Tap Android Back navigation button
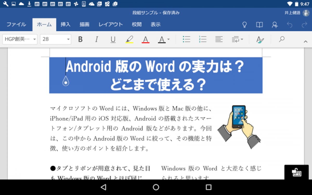 tap(103, 187)
